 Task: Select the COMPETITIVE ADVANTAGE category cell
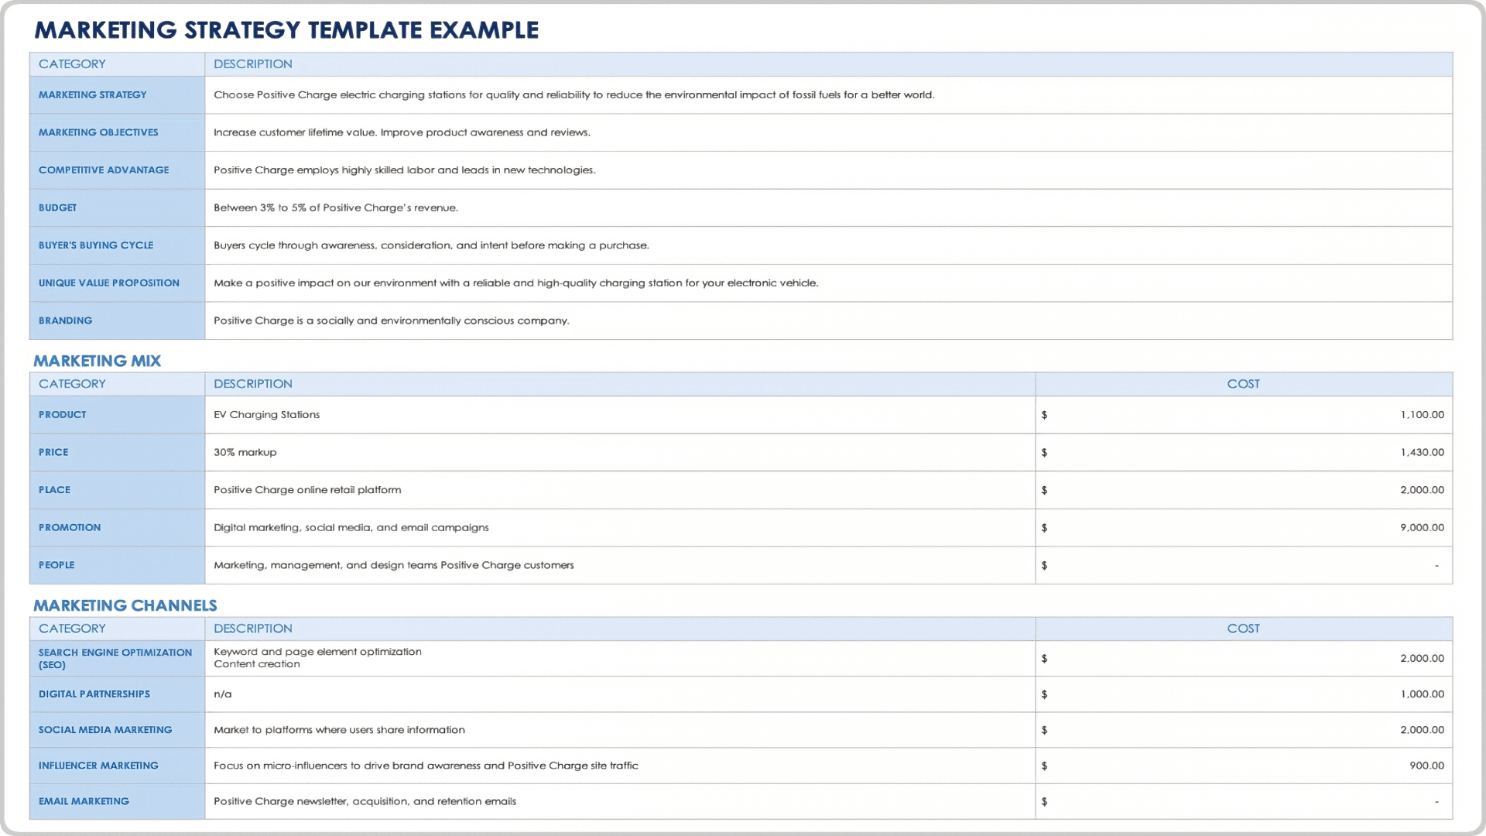click(x=117, y=170)
